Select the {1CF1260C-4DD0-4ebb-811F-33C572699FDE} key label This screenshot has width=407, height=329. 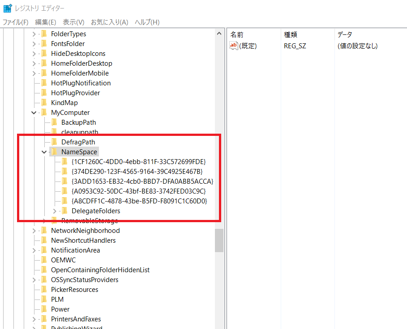(x=139, y=162)
